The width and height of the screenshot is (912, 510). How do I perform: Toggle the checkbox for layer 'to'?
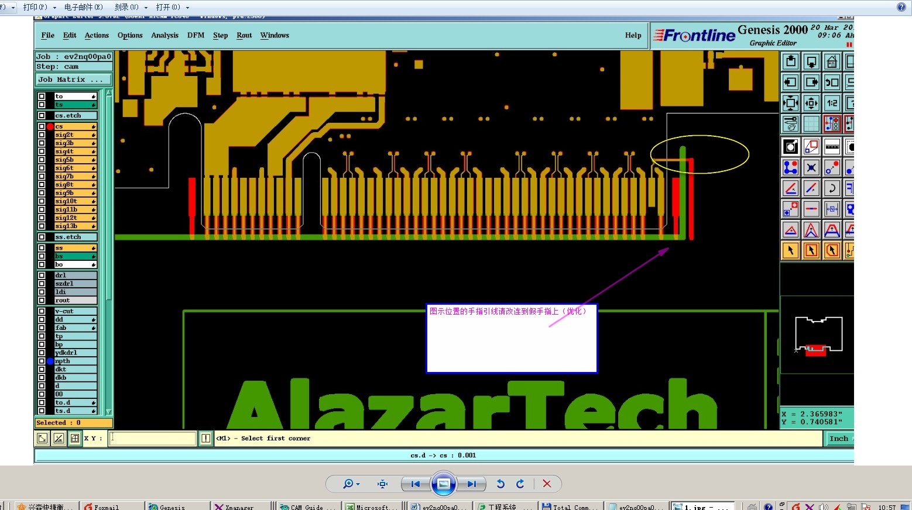(42, 97)
